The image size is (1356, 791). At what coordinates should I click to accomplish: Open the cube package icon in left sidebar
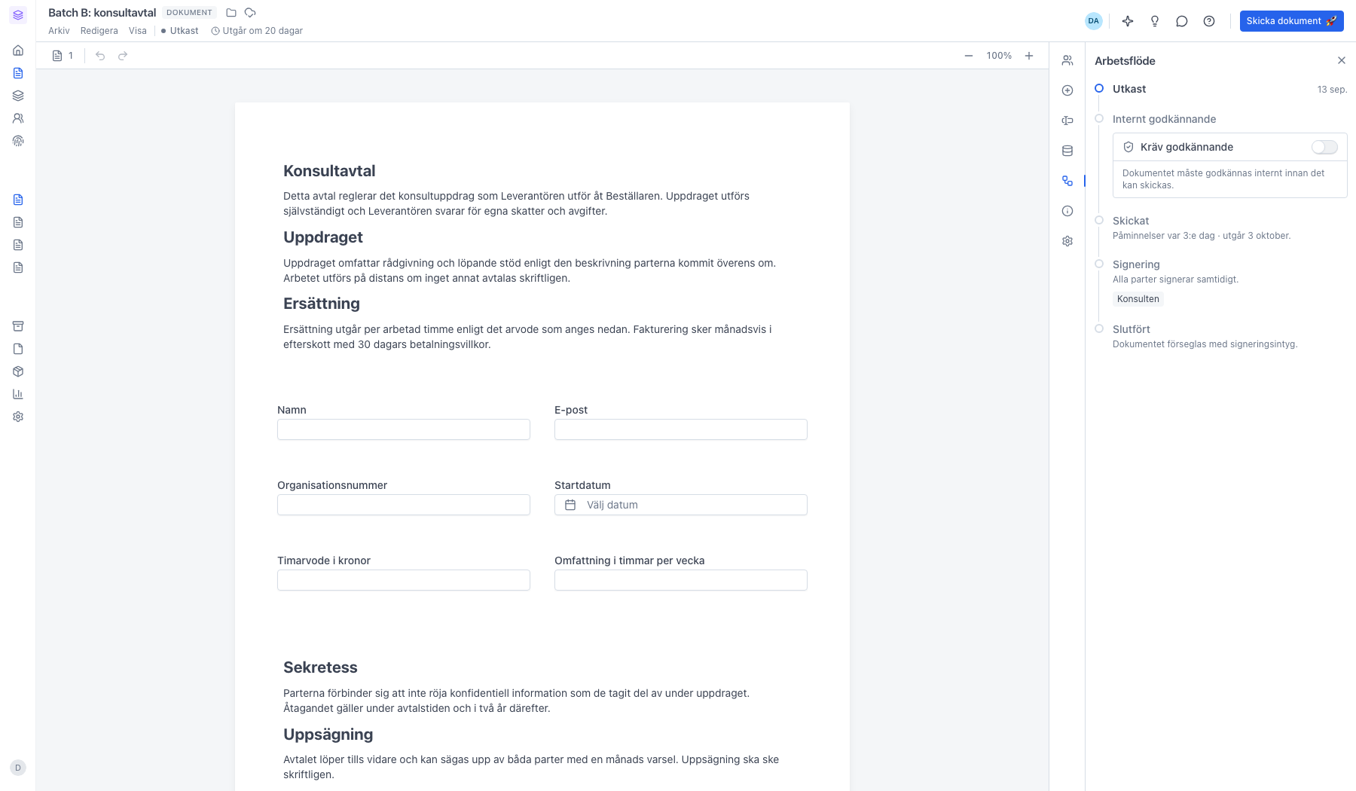click(x=18, y=371)
